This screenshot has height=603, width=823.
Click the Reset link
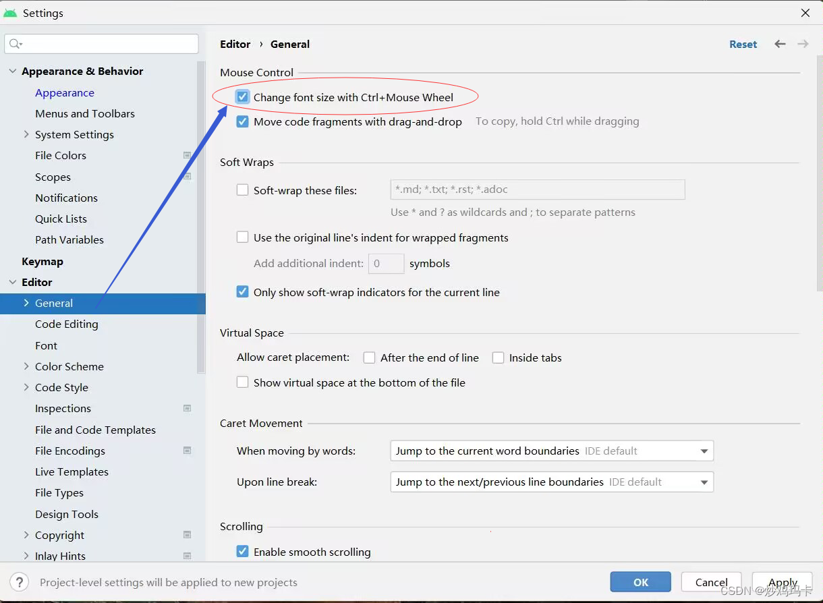point(743,44)
